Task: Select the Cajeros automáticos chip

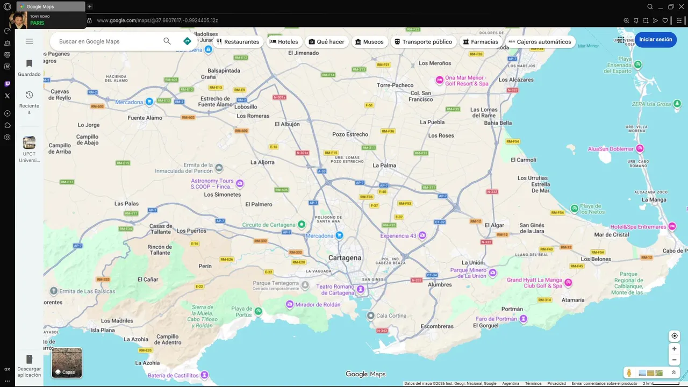Action: click(540, 41)
